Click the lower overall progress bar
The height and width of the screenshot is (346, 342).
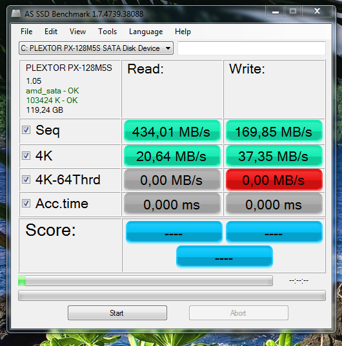[x=172, y=296]
